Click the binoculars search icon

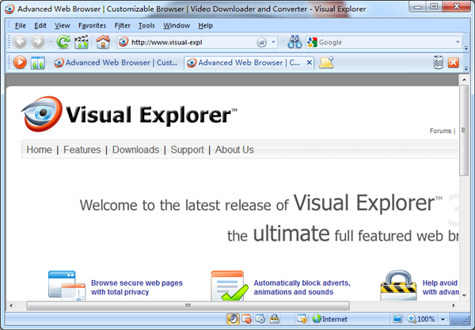294,42
